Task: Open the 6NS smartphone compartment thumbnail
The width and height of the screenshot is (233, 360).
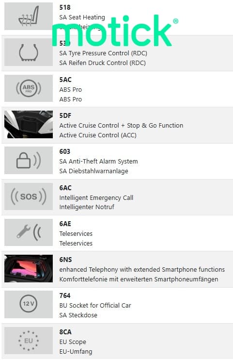Action: click(x=29, y=268)
